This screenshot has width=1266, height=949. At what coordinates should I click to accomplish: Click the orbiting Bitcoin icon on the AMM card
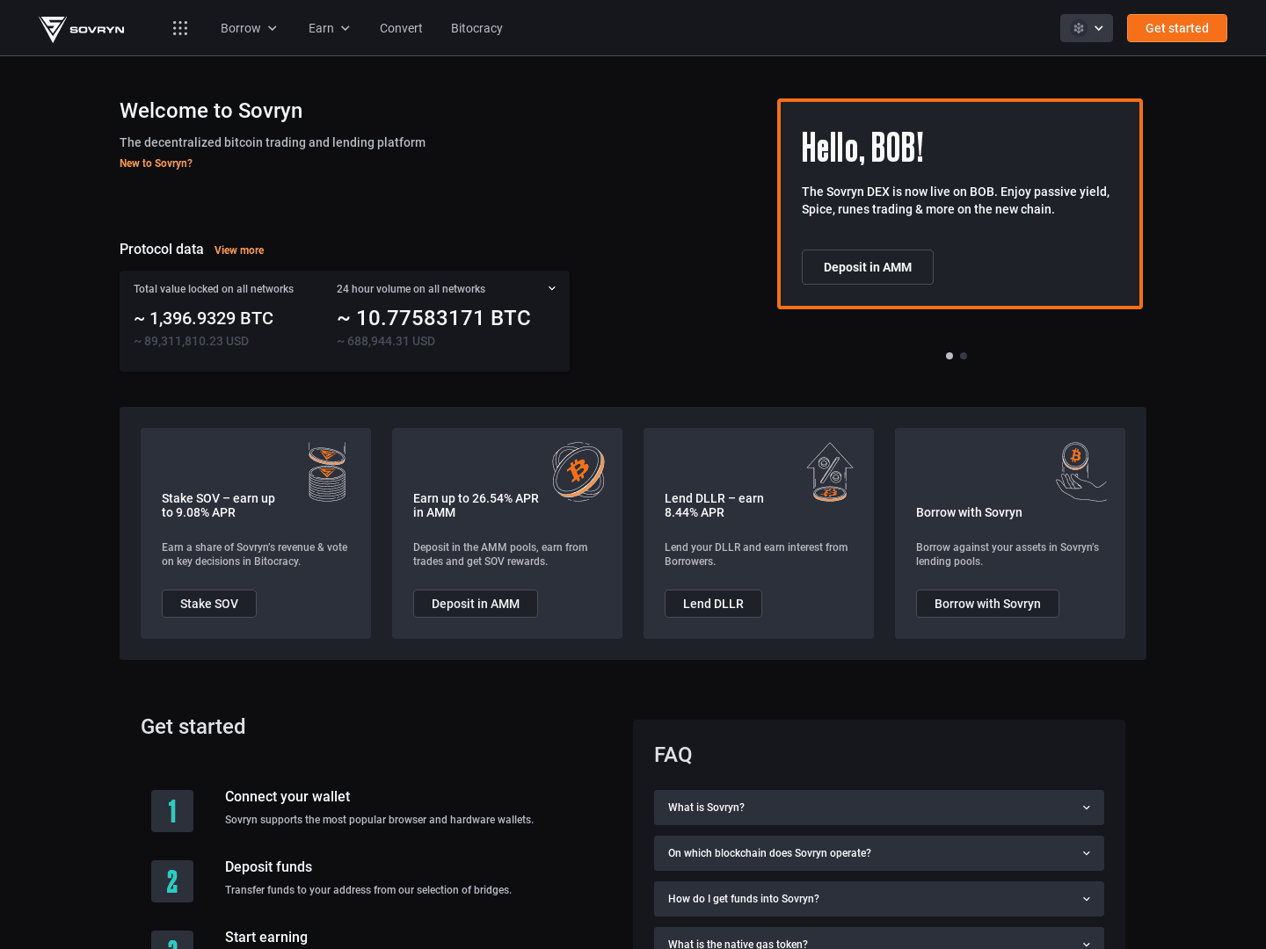click(x=578, y=471)
